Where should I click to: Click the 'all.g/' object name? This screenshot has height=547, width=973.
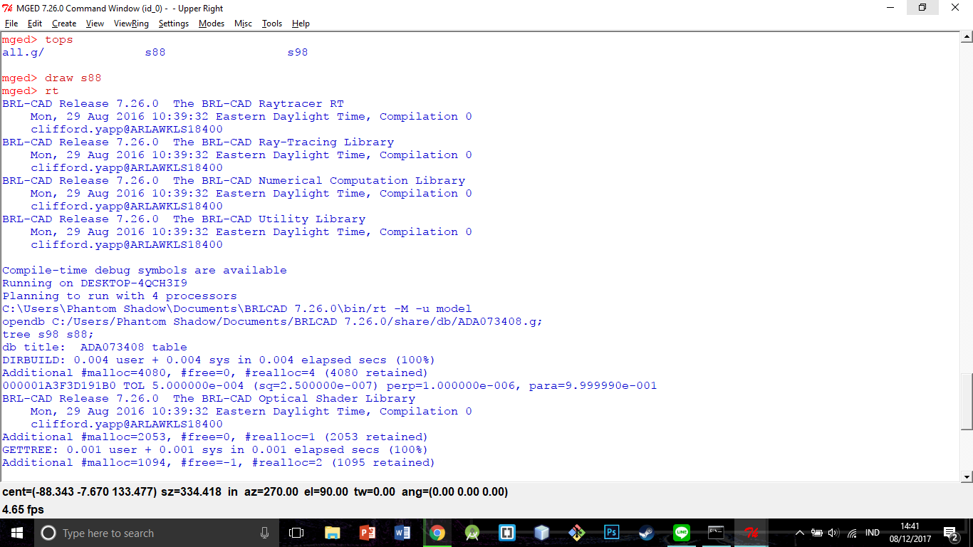24,53
